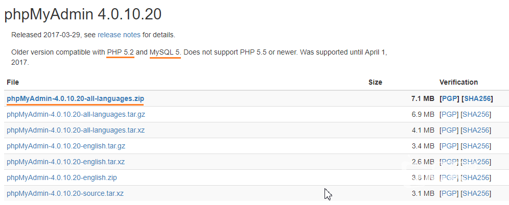This screenshot has width=509, height=205.
Task: Download phpMyAdmin-4.0.10.20-source.tar.xz
Action: (65, 193)
